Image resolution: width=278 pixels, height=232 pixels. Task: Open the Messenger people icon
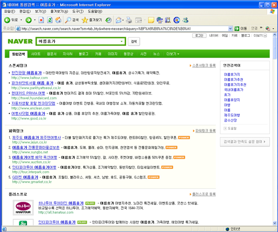(185, 20)
